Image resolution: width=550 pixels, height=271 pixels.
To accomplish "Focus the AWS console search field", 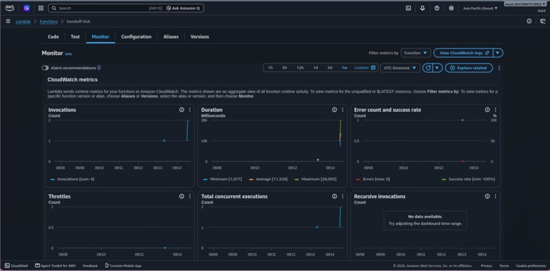I will point(102,8).
